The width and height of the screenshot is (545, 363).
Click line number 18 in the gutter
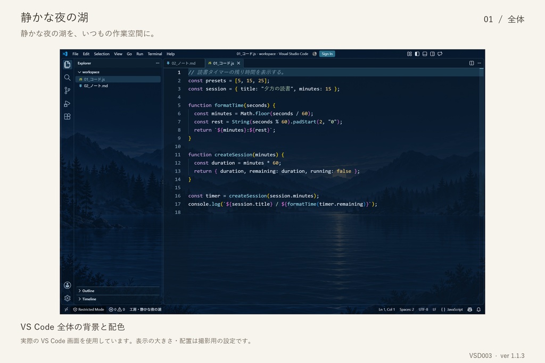[x=178, y=212]
